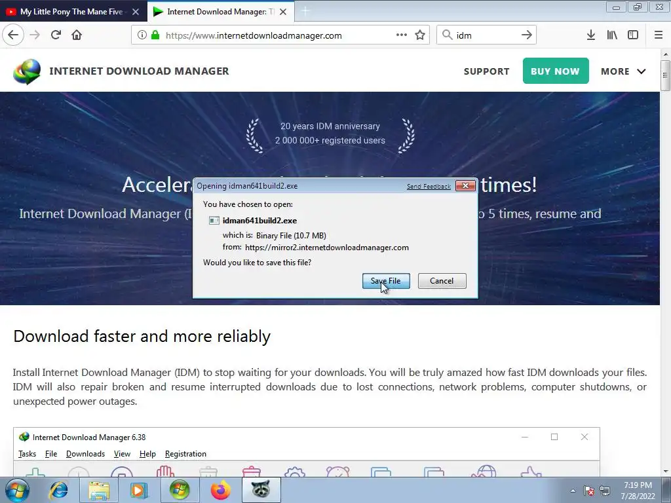
Task: Show hidden tray icons arrow
Action: 573,490
